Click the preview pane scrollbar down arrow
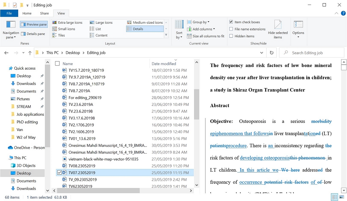 click(x=344, y=190)
